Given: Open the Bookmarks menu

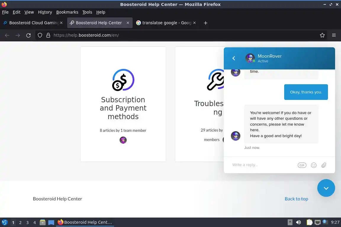Looking at the screenshot, I should [67, 12].
